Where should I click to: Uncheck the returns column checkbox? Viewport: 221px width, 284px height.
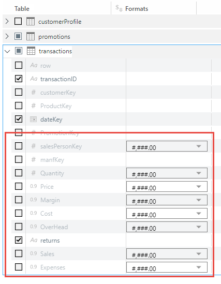19,240
